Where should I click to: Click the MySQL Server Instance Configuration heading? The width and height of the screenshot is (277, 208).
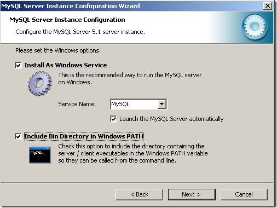point(67,20)
